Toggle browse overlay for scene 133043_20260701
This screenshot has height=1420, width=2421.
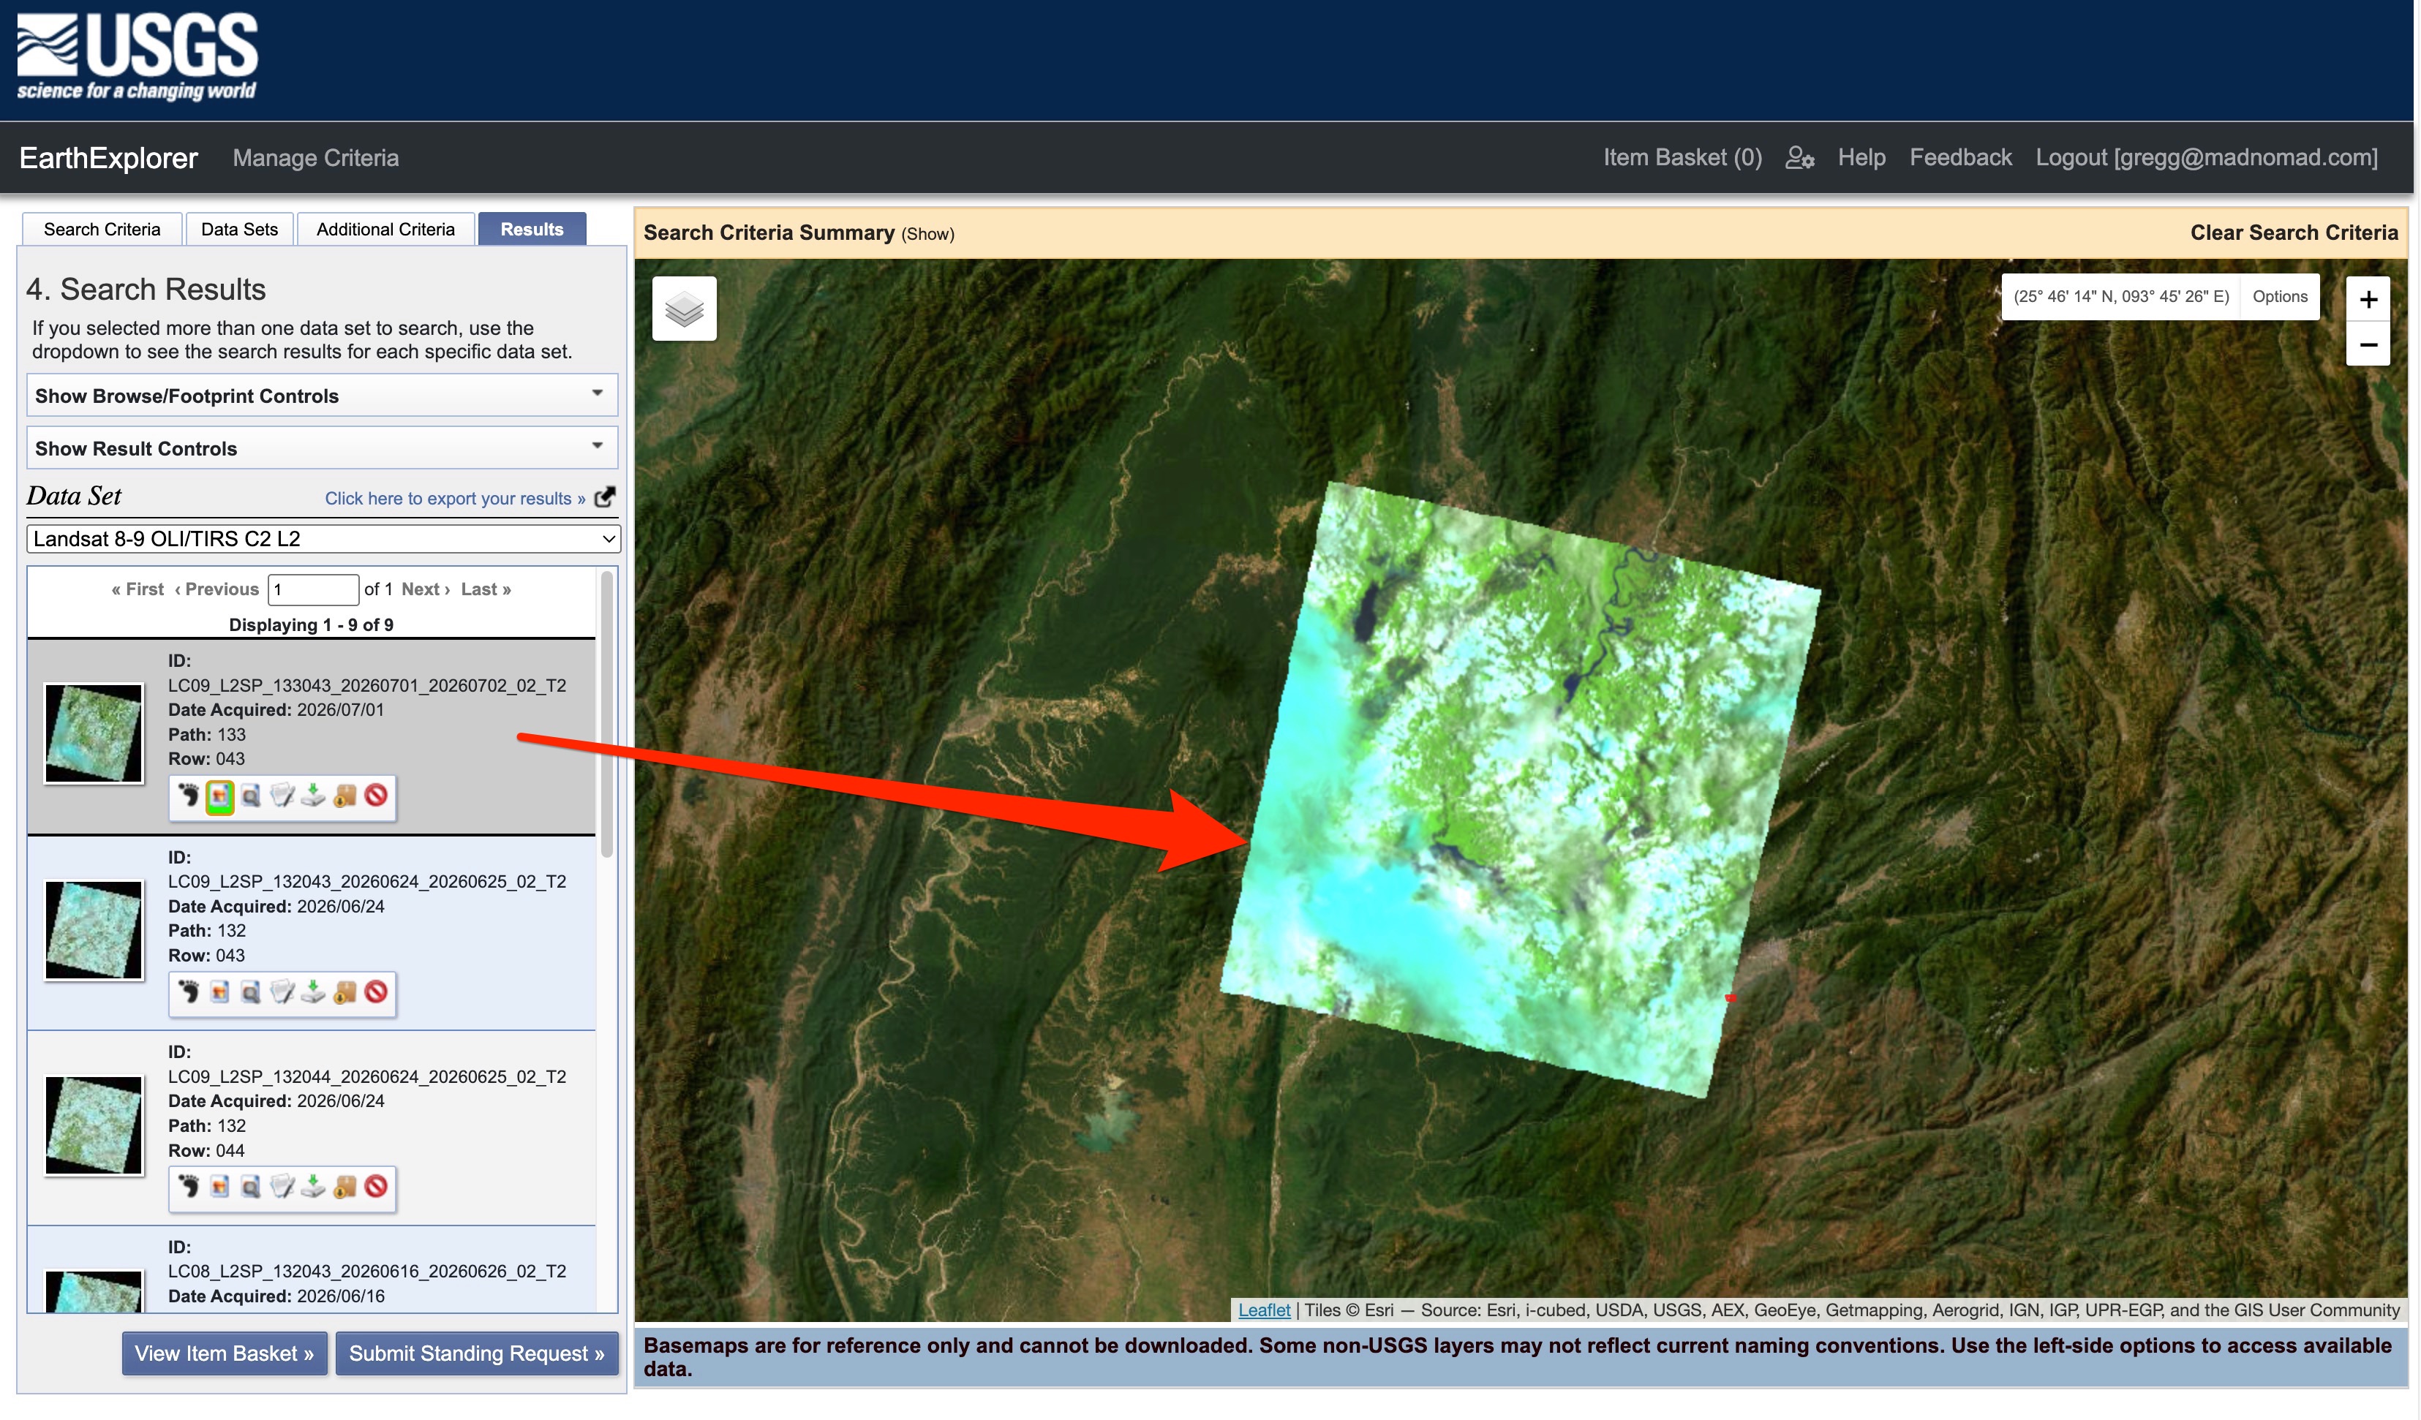click(x=220, y=796)
